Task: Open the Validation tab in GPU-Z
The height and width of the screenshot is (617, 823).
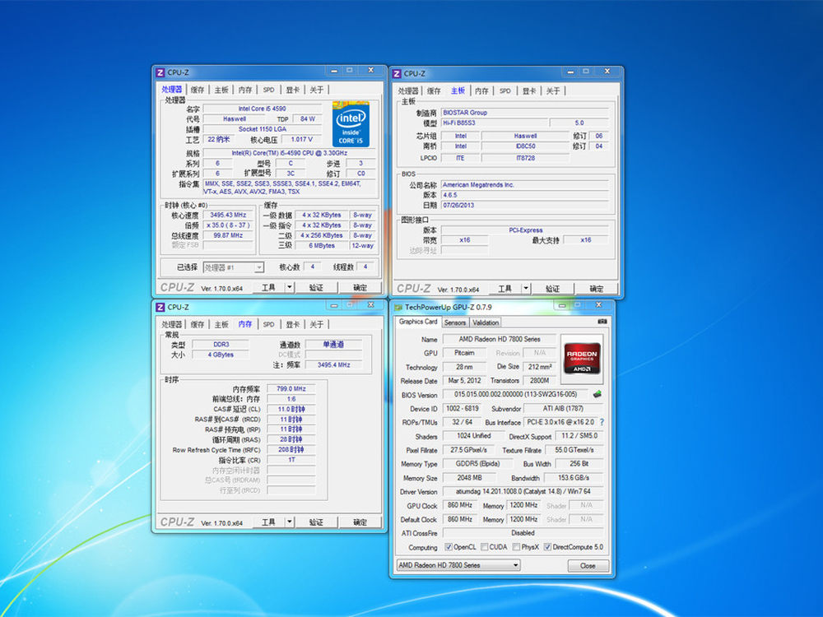Action: [485, 322]
